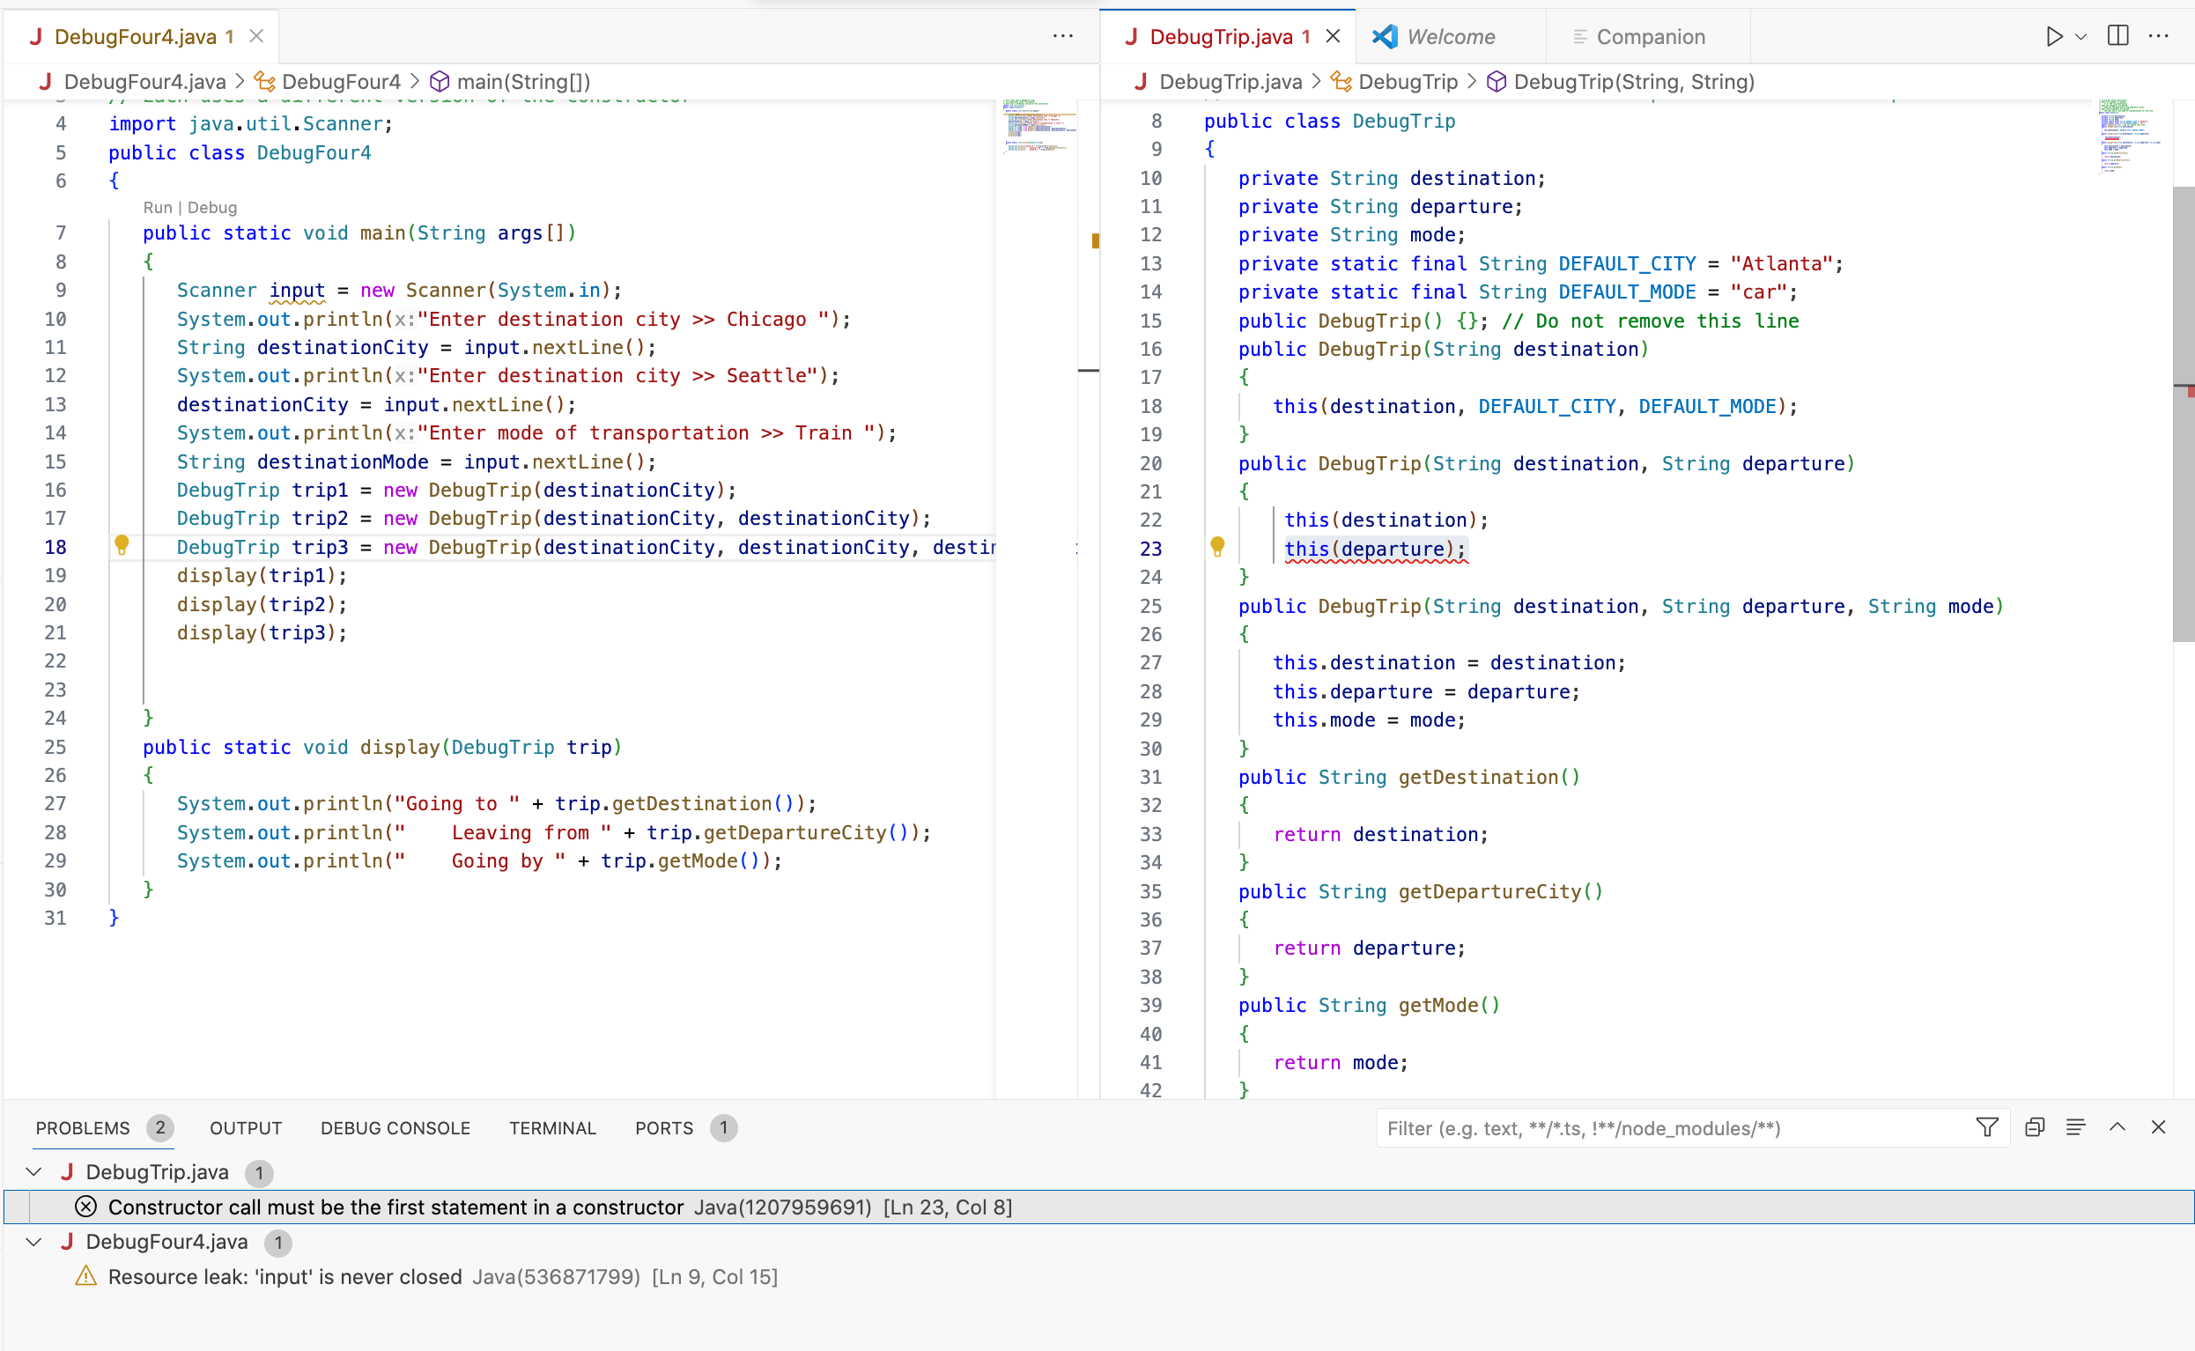Viewport: 2195px width, 1351px height.
Task: Switch to the Terminal tab
Action: tap(552, 1127)
